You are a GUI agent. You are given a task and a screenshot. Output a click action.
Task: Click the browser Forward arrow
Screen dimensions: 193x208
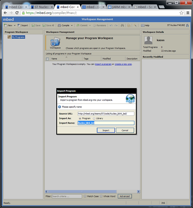tap(11, 13)
